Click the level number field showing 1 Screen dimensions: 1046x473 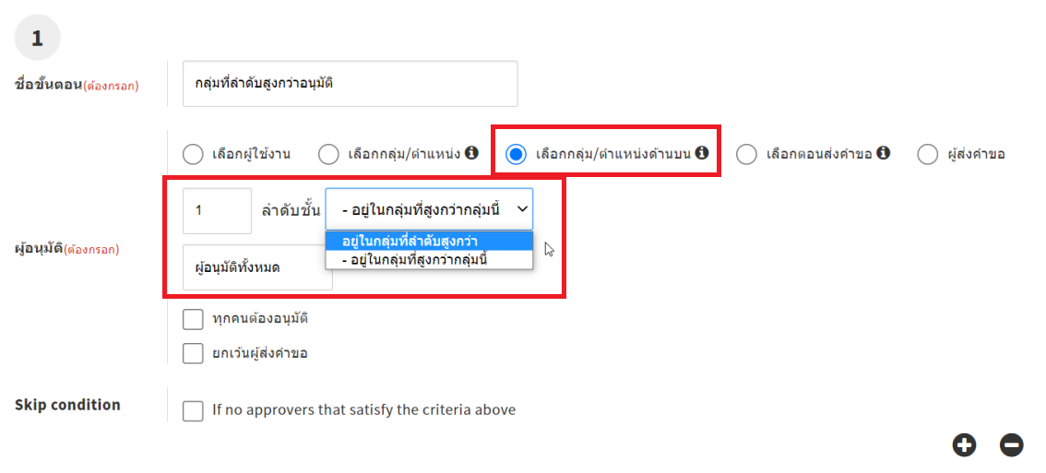pyautogui.click(x=217, y=209)
